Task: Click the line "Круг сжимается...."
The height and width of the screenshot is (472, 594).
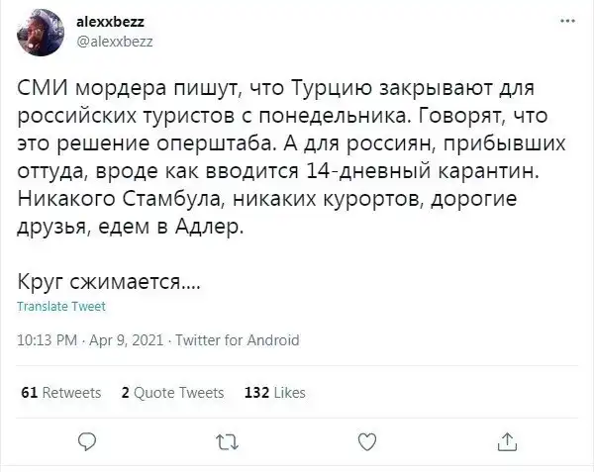Action: click(111, 282)
